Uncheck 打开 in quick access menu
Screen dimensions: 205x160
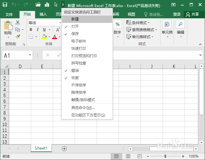point(87,27)
